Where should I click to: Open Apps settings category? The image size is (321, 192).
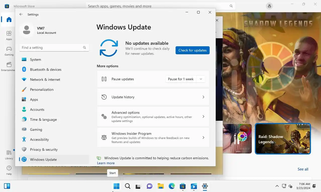(x=54, y=99)
